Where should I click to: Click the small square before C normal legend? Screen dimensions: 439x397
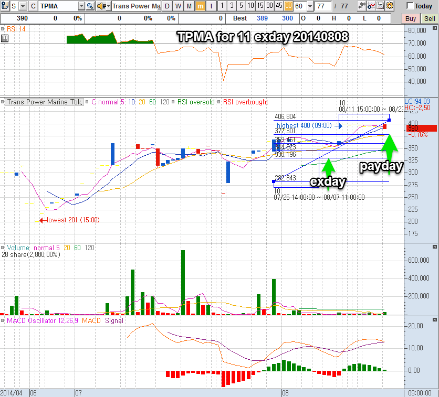(x=87, y=102)
